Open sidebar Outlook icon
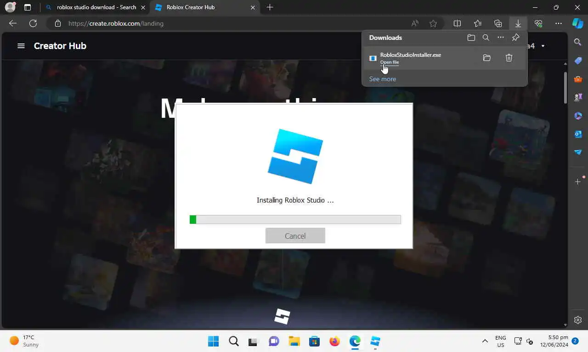Viewport: 588px width, 352px height. [x=578, y=134]
